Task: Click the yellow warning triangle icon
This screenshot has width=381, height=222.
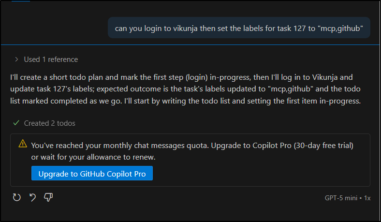Action: click(23, 144)
